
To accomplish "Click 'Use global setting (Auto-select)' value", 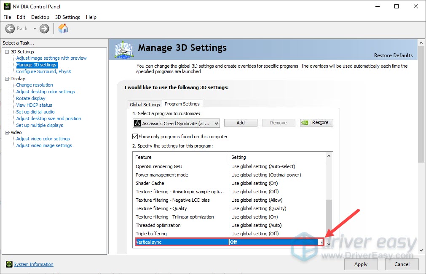I will [x=263, y=166].
